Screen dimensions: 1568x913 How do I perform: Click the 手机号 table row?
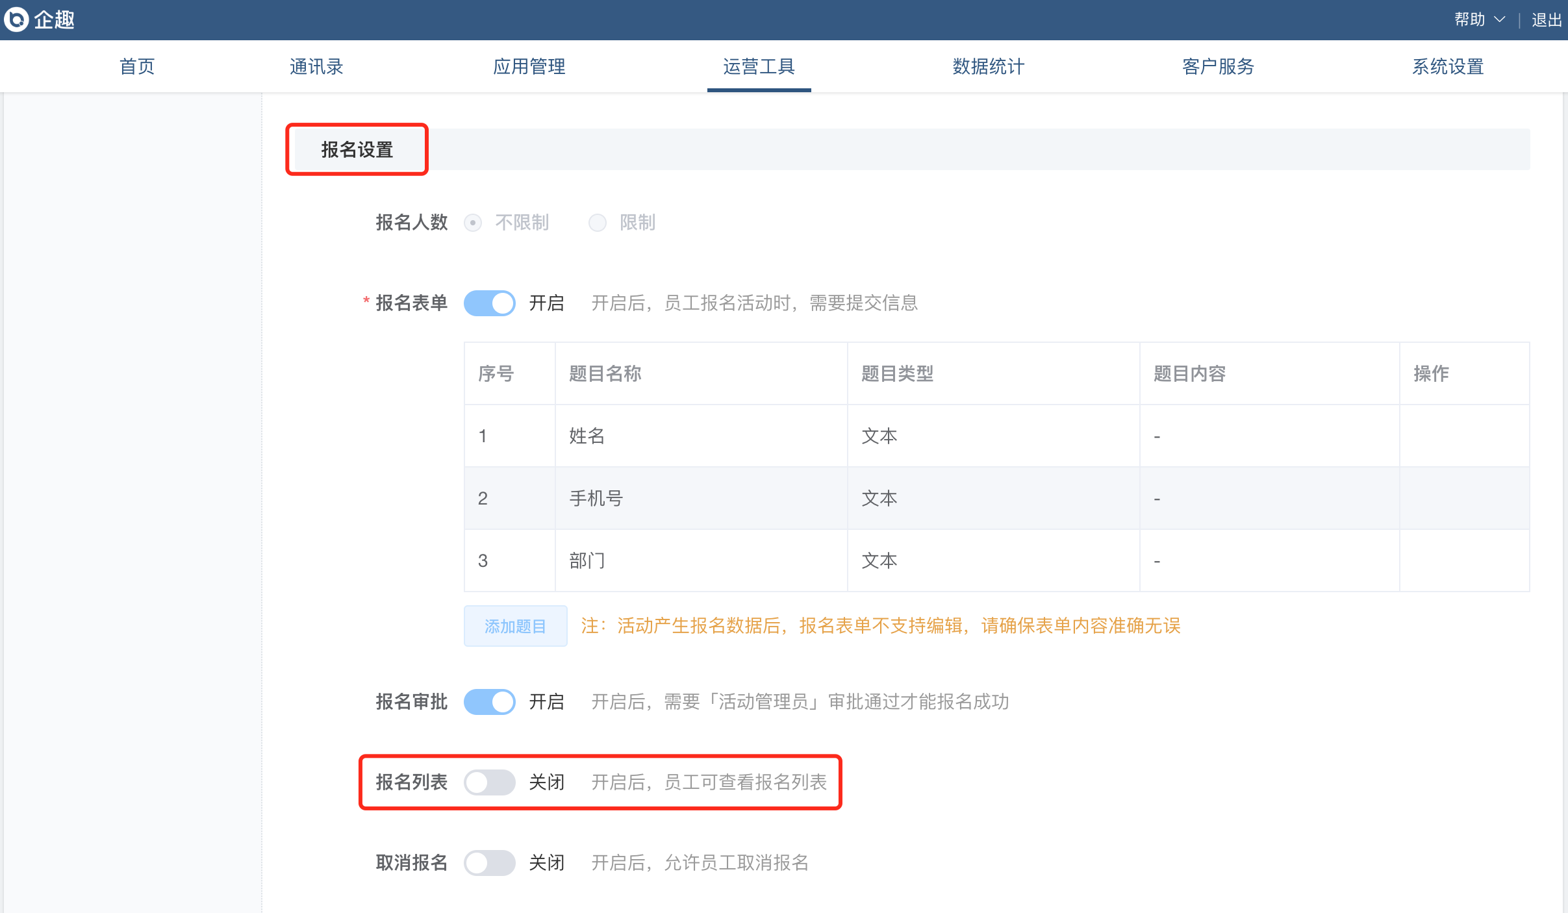[x=596, y=498]
